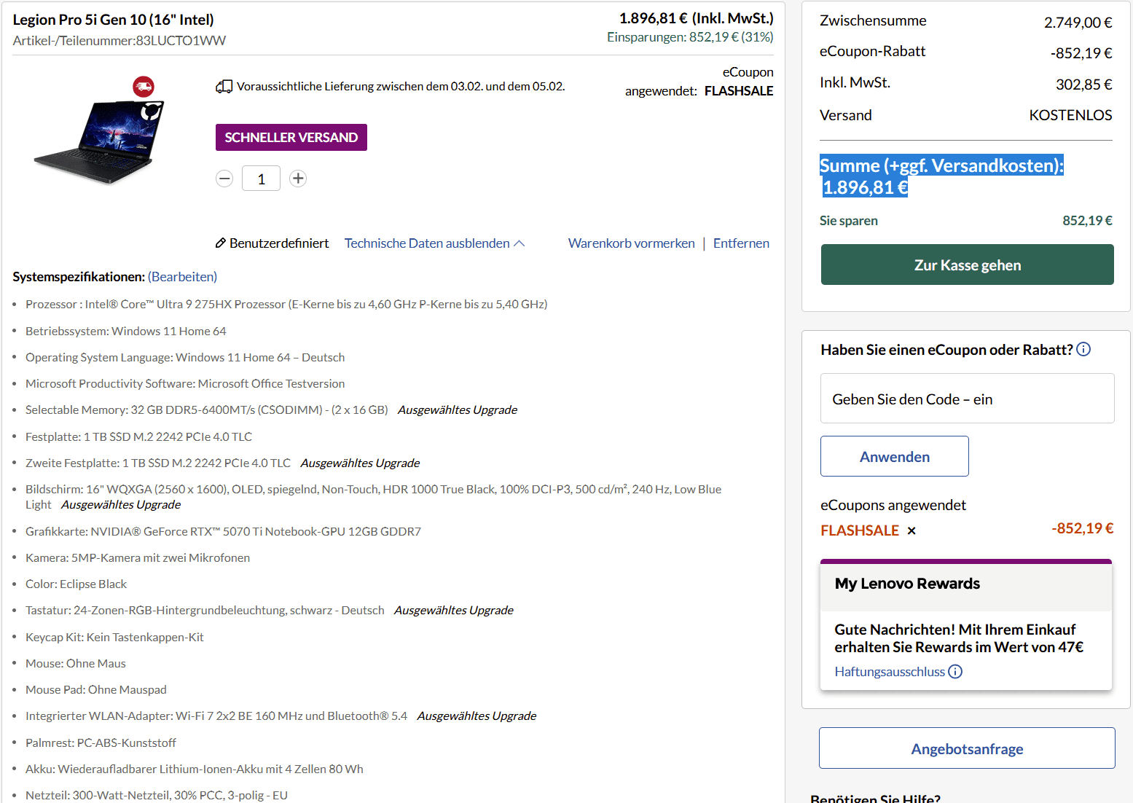Click the Selectable Memory 32 GB DDR5 spec line
This screenshot has width=1133, height=803.
point(207,410)
